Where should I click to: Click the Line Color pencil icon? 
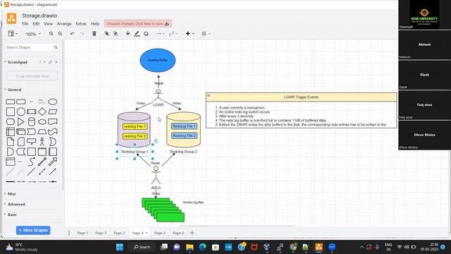point(137,34)
